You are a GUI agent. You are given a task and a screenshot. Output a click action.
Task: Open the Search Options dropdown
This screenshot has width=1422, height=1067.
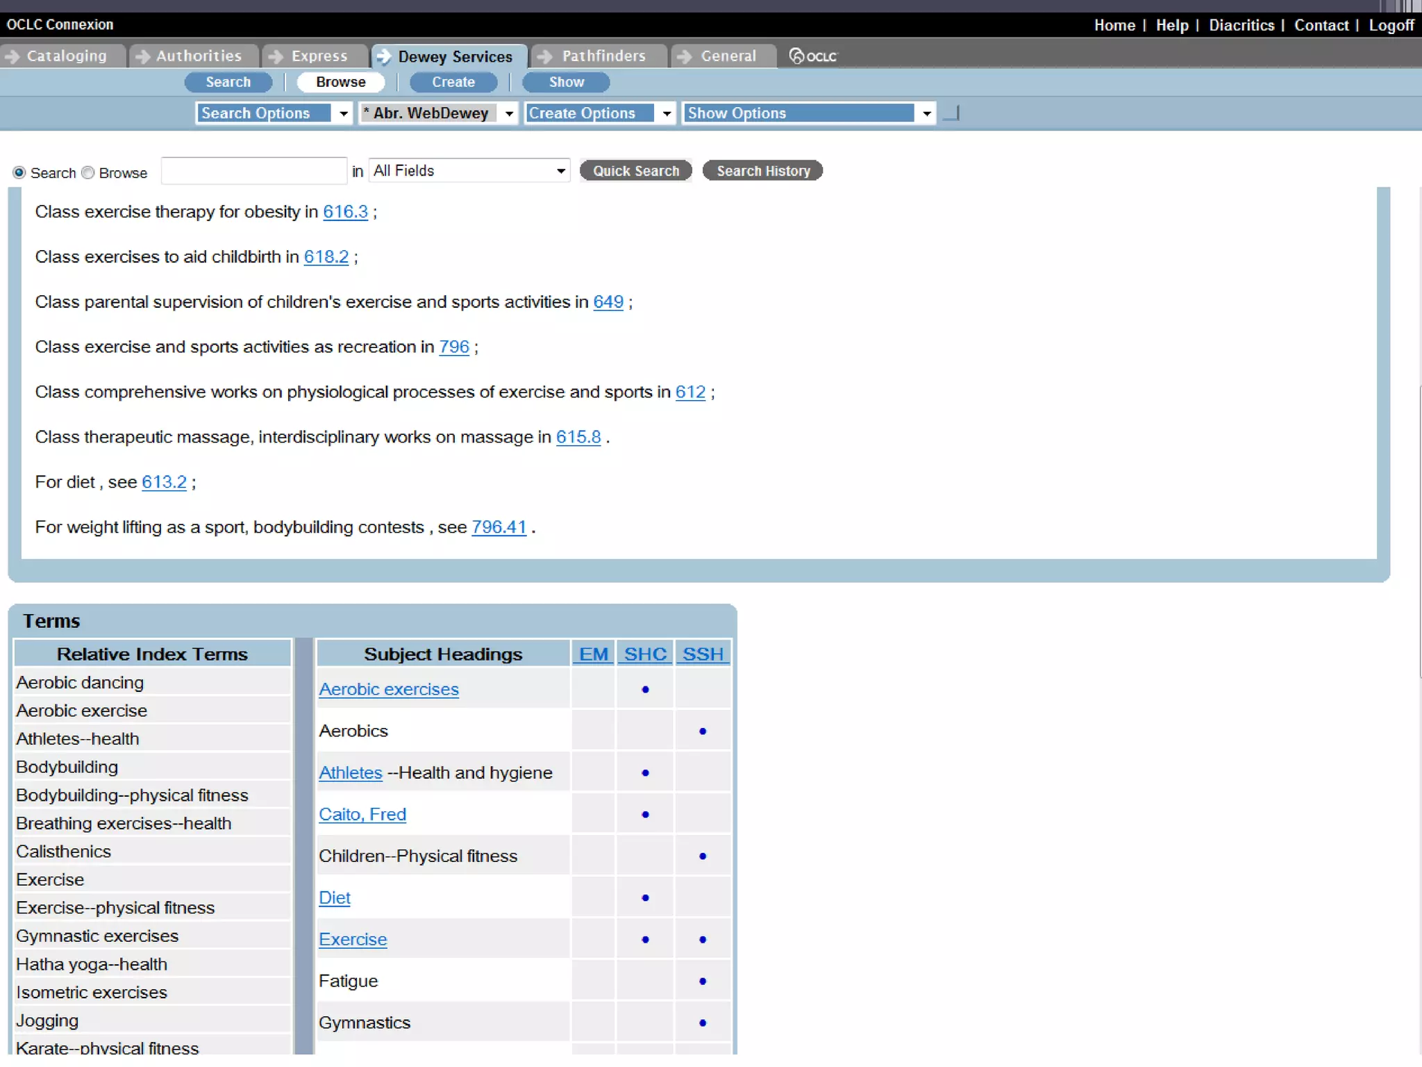[x=343, y=113]
